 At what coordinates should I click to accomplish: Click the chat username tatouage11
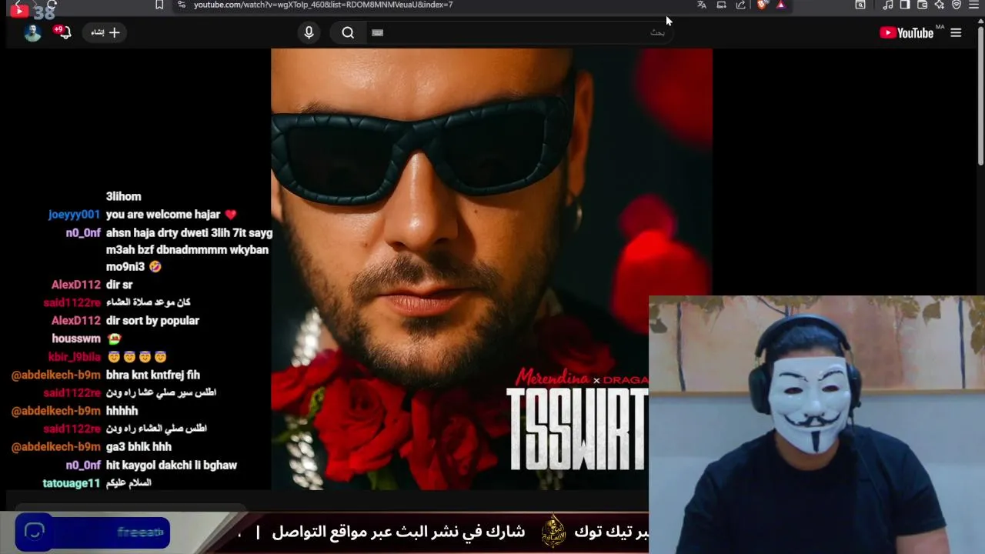71,483
